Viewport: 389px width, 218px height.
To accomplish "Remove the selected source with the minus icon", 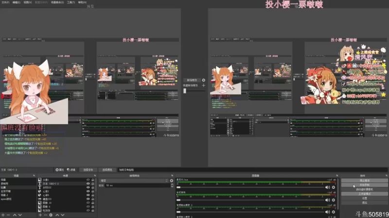I will 45,215.
